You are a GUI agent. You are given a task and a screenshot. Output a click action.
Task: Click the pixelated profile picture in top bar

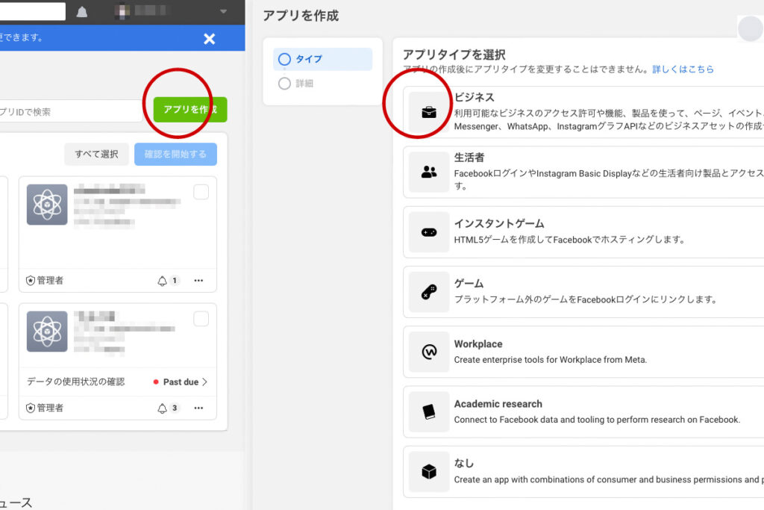(x=122, y=12)
